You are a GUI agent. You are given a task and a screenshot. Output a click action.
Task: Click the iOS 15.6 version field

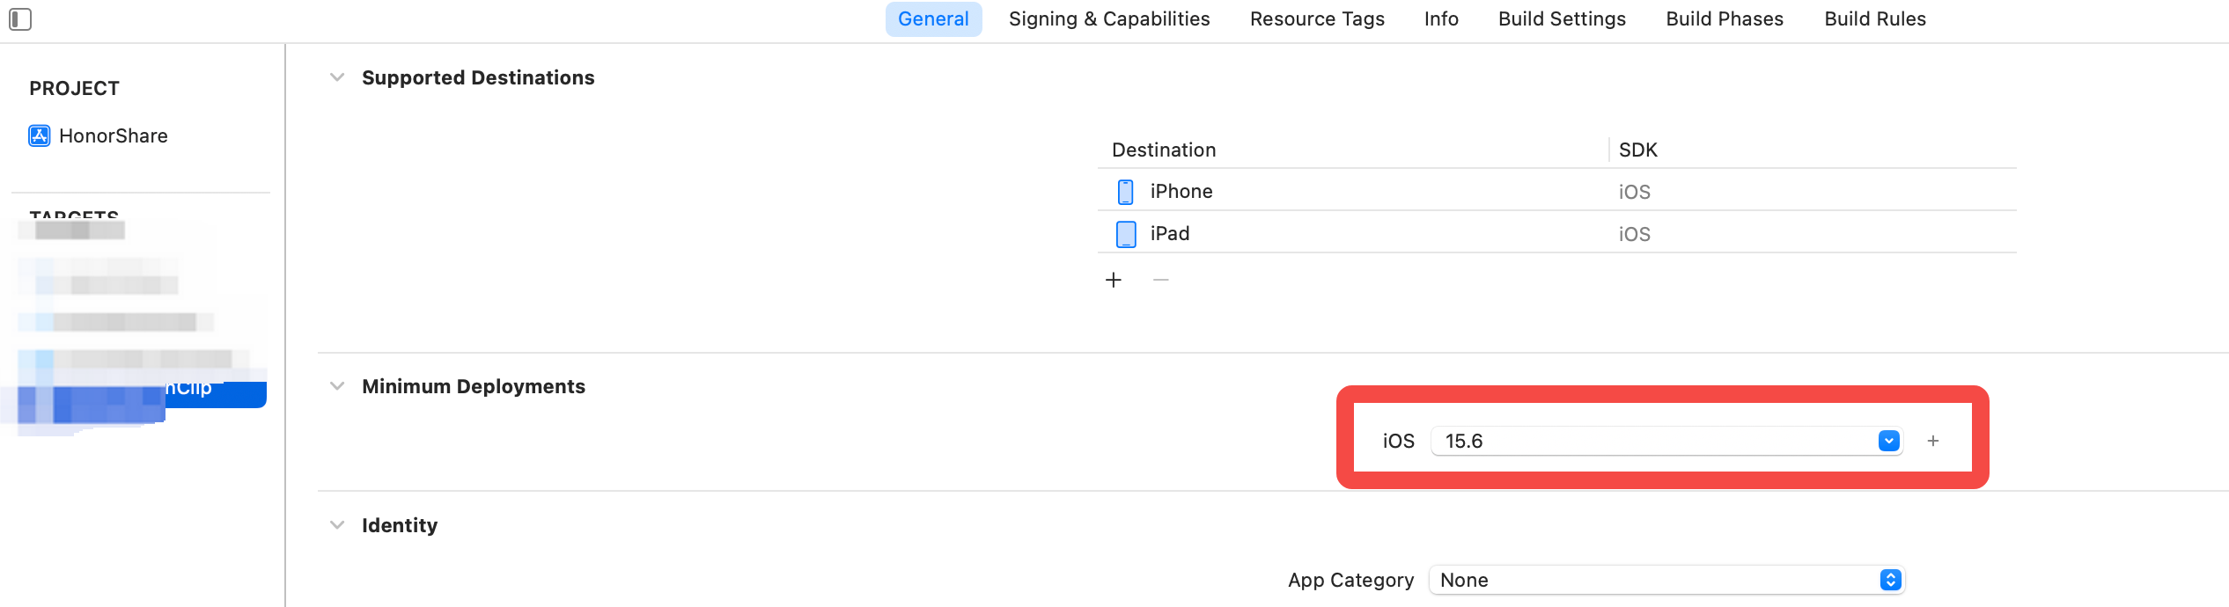[x=1666, y=441]
